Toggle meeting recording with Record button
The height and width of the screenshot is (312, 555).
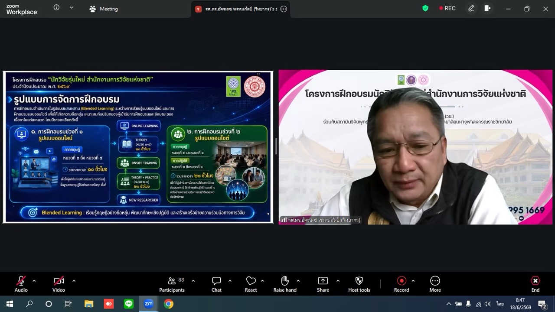point(402,284)
